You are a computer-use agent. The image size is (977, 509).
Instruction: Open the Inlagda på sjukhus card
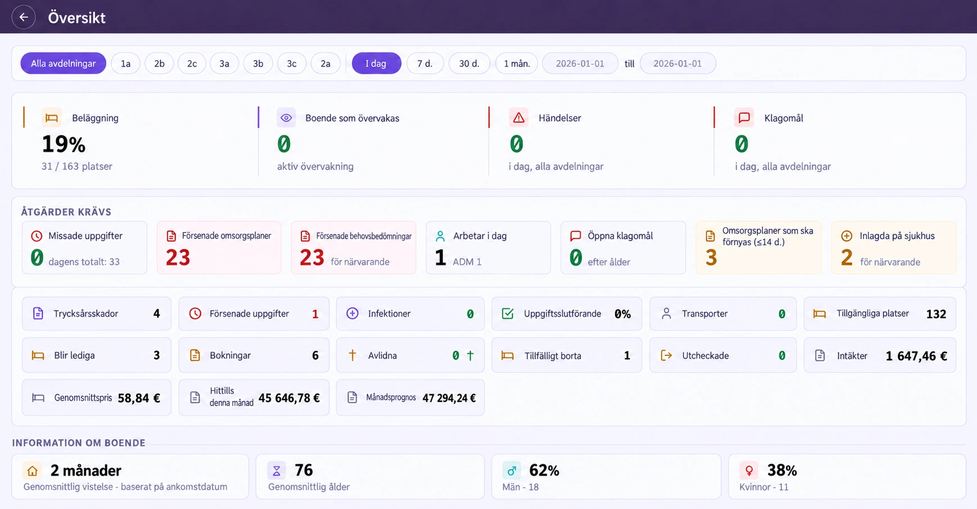[x=893, y=247]
